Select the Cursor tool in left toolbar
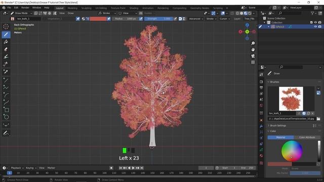Screen dimensions: 324x182 6,26
